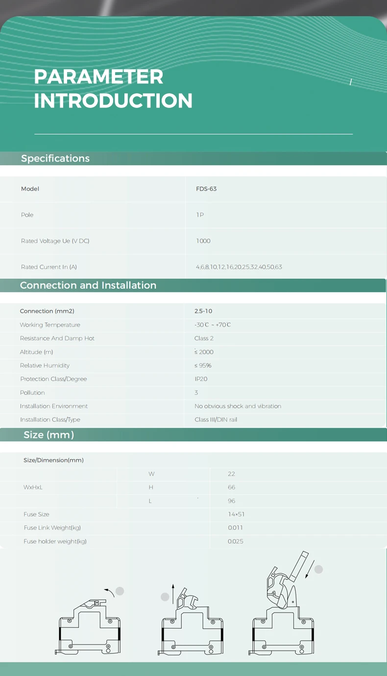Viewport: 387px width, 676px height.
Task: Click the Size/Dimension(mm) table heading
Action: (54, 460)
